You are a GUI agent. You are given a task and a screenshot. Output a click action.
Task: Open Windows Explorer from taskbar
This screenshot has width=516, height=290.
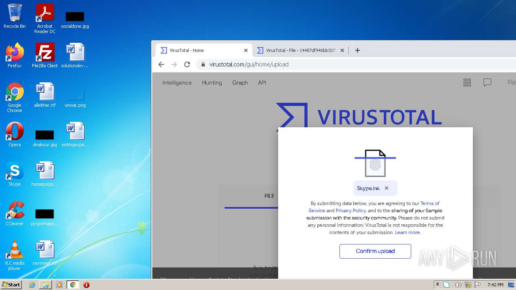coord(46,285)
